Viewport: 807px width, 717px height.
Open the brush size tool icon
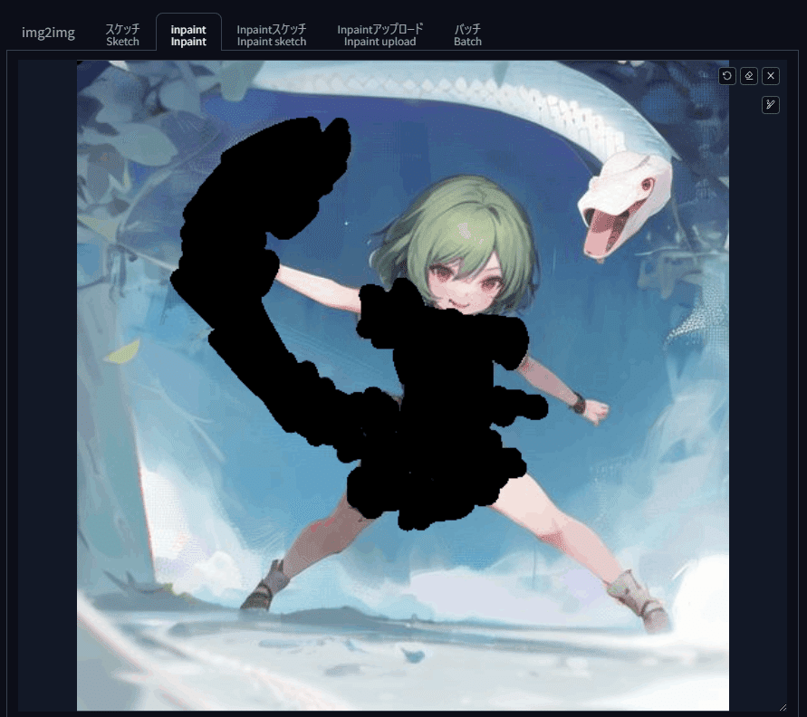pyautogui.click(x=771, y=105)
